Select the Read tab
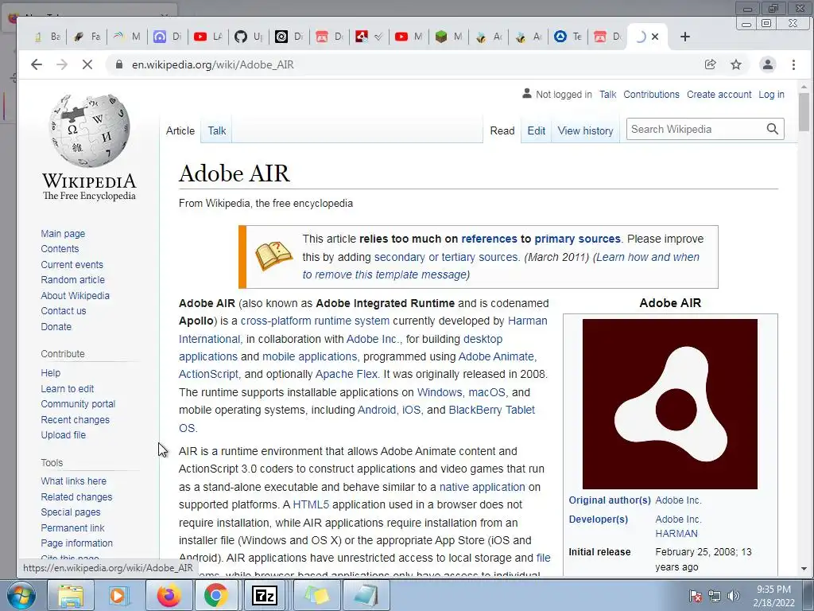This screenshot has width=814, height=611. (502, 131)
